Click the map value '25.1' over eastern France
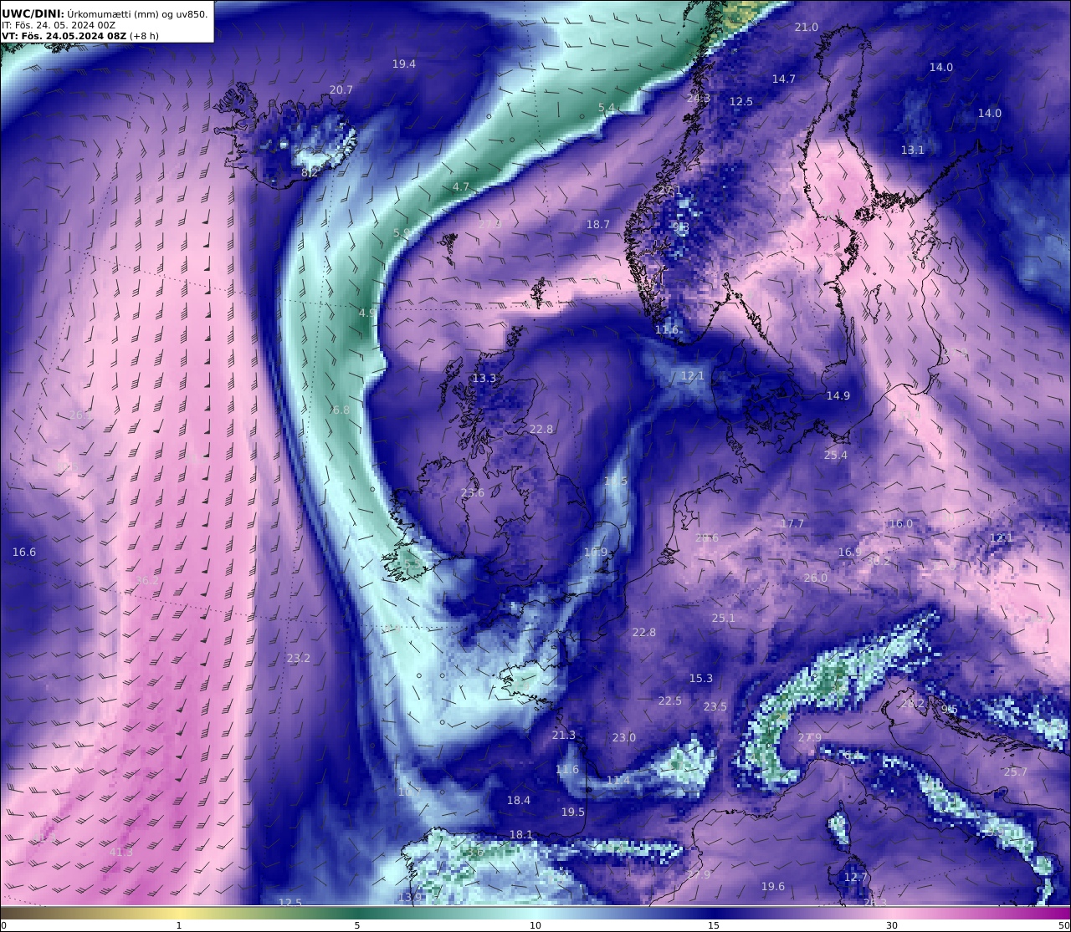The height and width of the screenshot is (932, 1071). [724, 619]
